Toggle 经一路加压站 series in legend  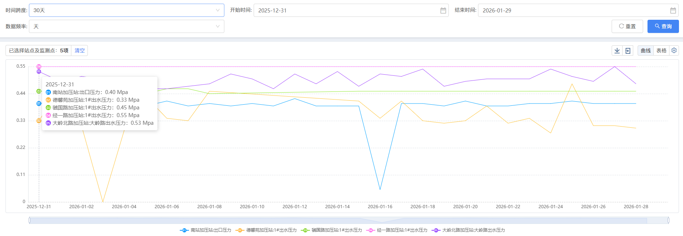(397, 230)
